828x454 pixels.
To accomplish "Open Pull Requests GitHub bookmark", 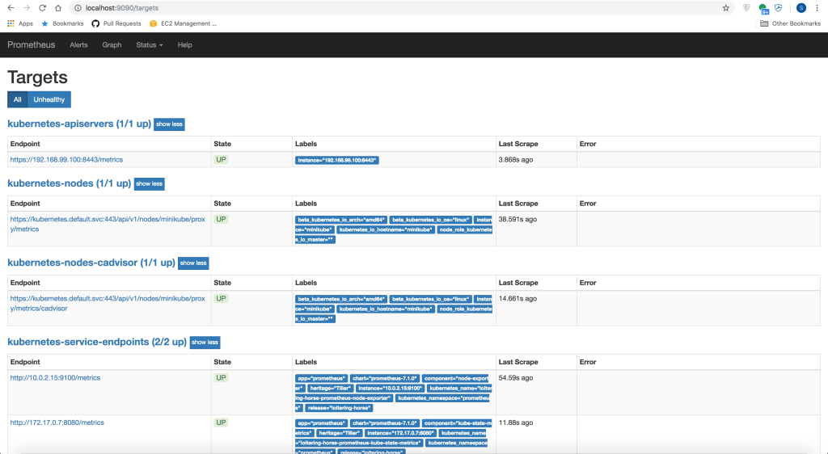I will click(x=116, y=23).
